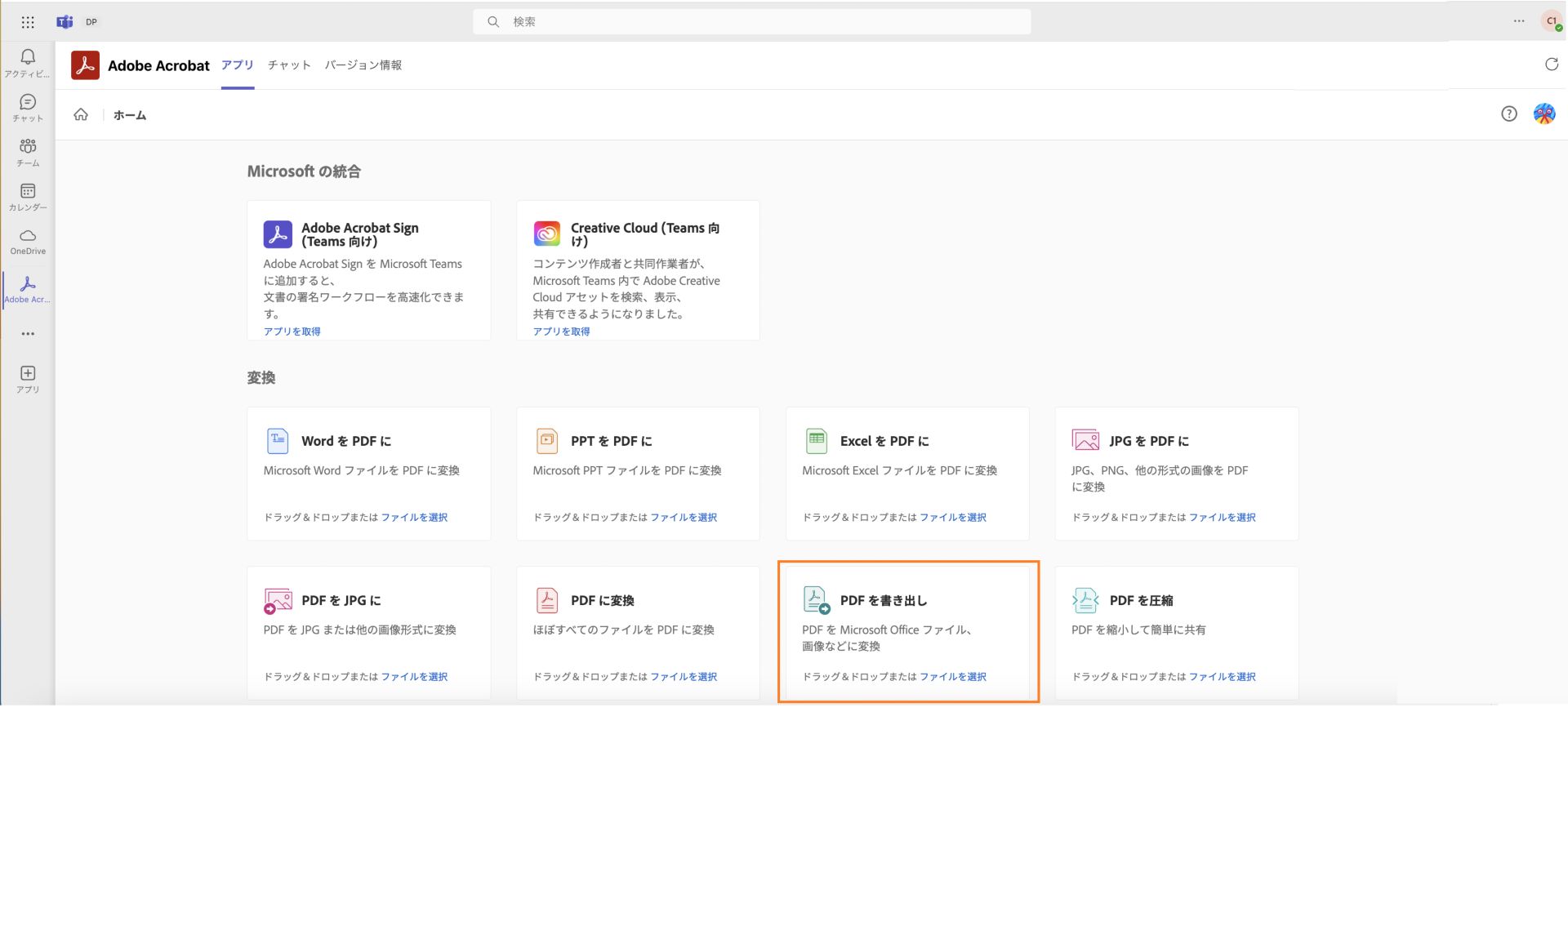Click the Adobe Acrobat app name

tap(158, 65)
